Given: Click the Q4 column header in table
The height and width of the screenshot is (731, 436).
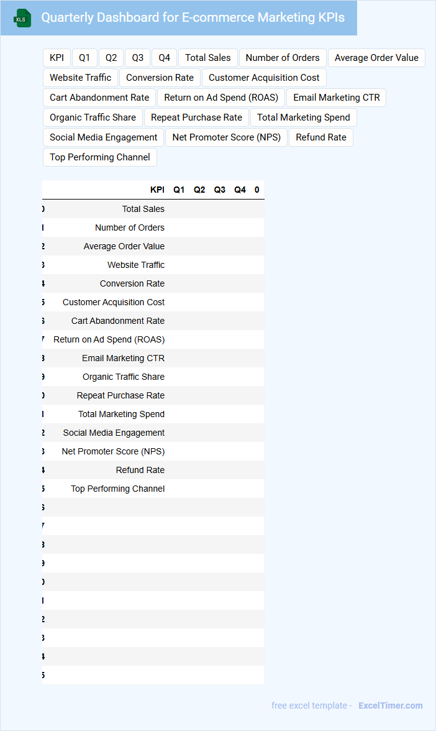Looking at the screenshot, I should click(x=240, y=190).
